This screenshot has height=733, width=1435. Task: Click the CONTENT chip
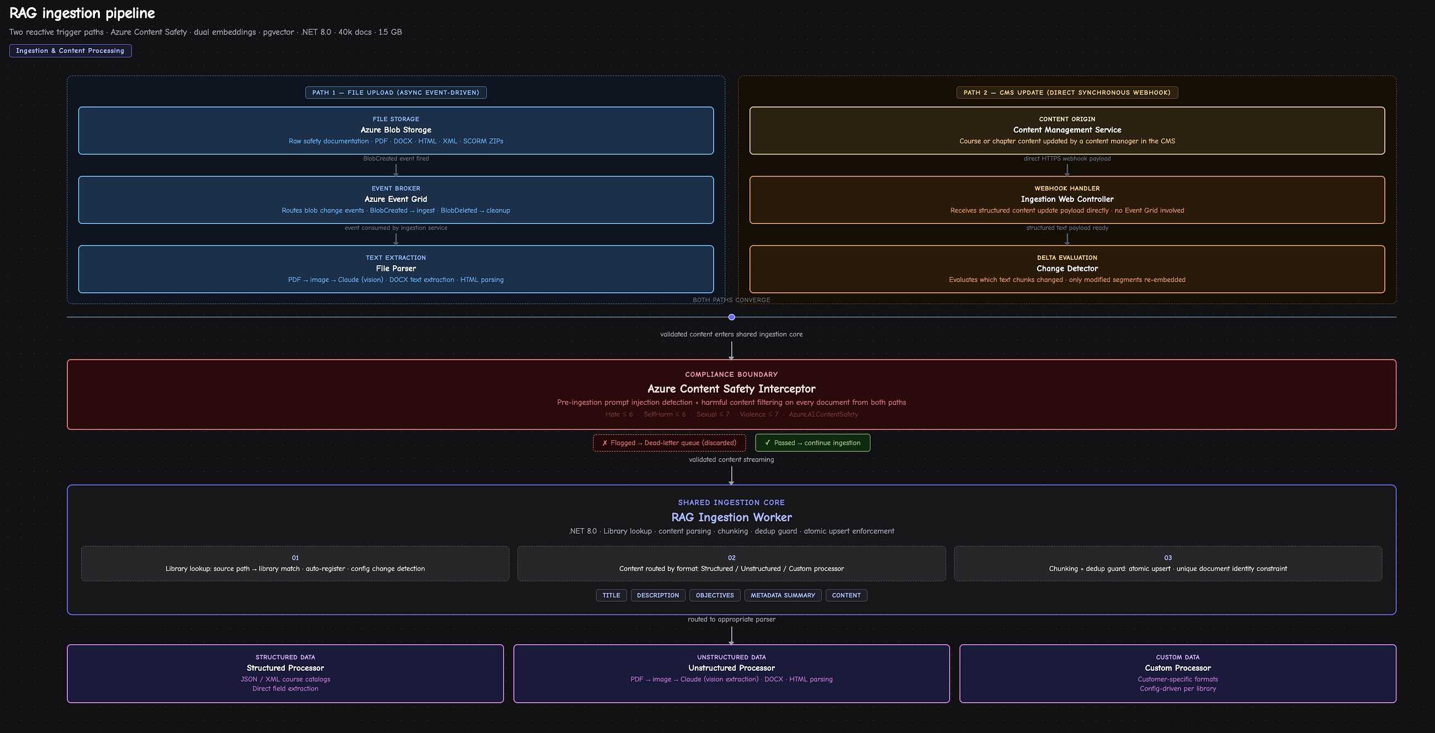846,596
